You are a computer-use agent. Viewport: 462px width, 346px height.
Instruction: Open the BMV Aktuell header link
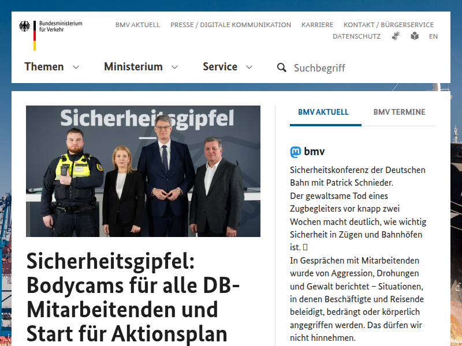[137, 25]
